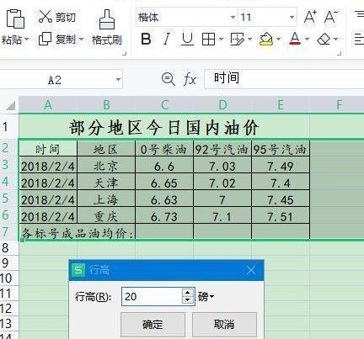Increase font size with A+ icon
The image size is (364, 339).
310,17
